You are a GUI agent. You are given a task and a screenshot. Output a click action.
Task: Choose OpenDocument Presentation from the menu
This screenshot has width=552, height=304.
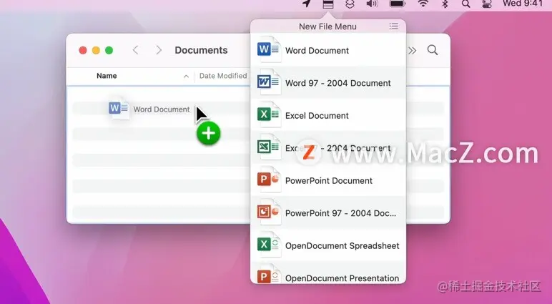tap(327, 273)
